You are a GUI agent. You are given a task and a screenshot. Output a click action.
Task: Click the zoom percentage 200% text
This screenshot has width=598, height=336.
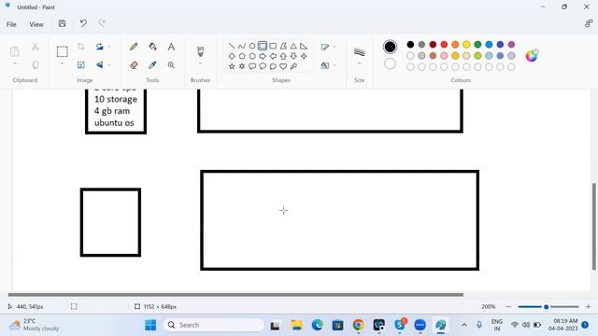click(x=488, y=306)
